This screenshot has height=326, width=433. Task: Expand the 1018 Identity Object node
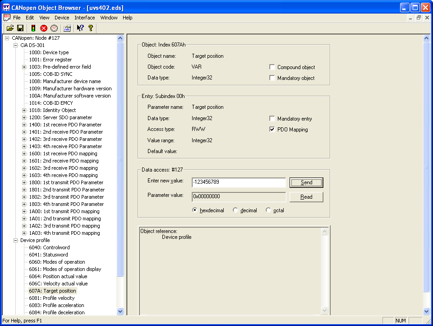pyautogui.click(x=24, y=110)
